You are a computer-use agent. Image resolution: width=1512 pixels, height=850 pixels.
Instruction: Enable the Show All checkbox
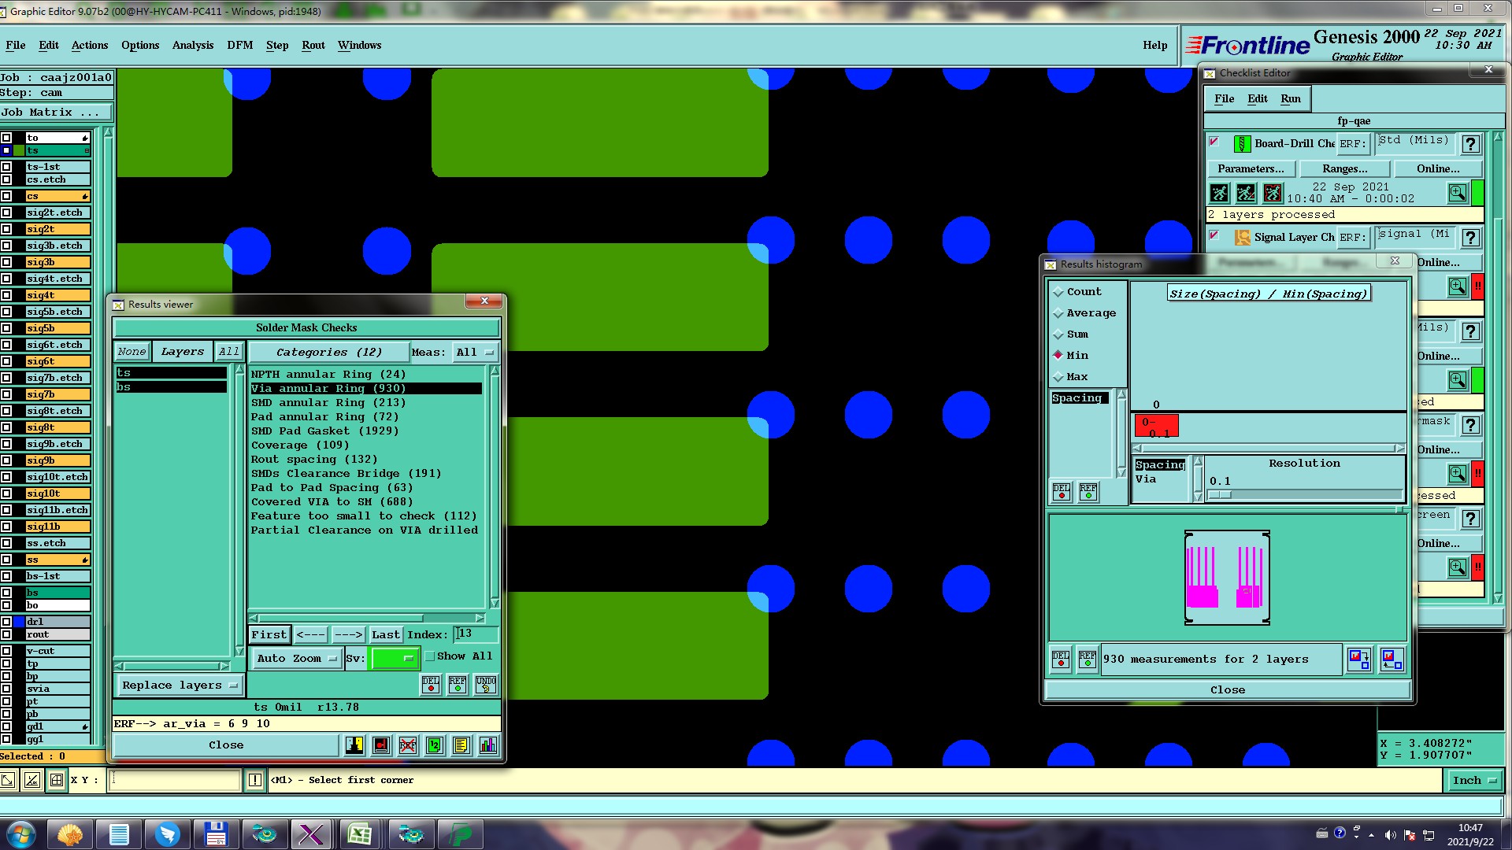(x=430, y=656)
